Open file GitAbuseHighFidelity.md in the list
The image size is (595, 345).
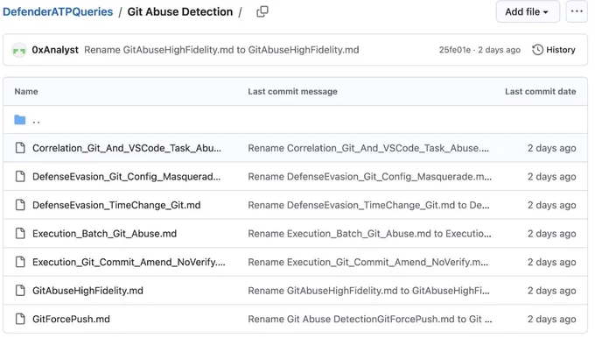87,291
